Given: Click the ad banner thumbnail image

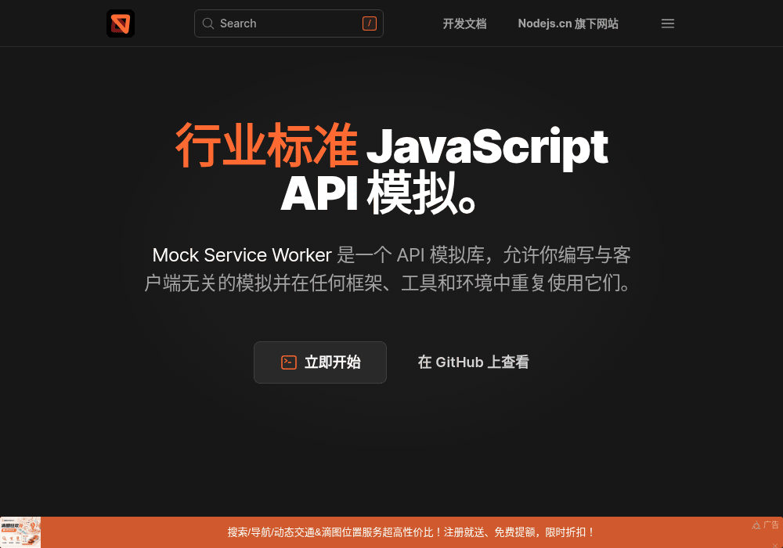Looking at the screenshot, I should pos(20,532).
